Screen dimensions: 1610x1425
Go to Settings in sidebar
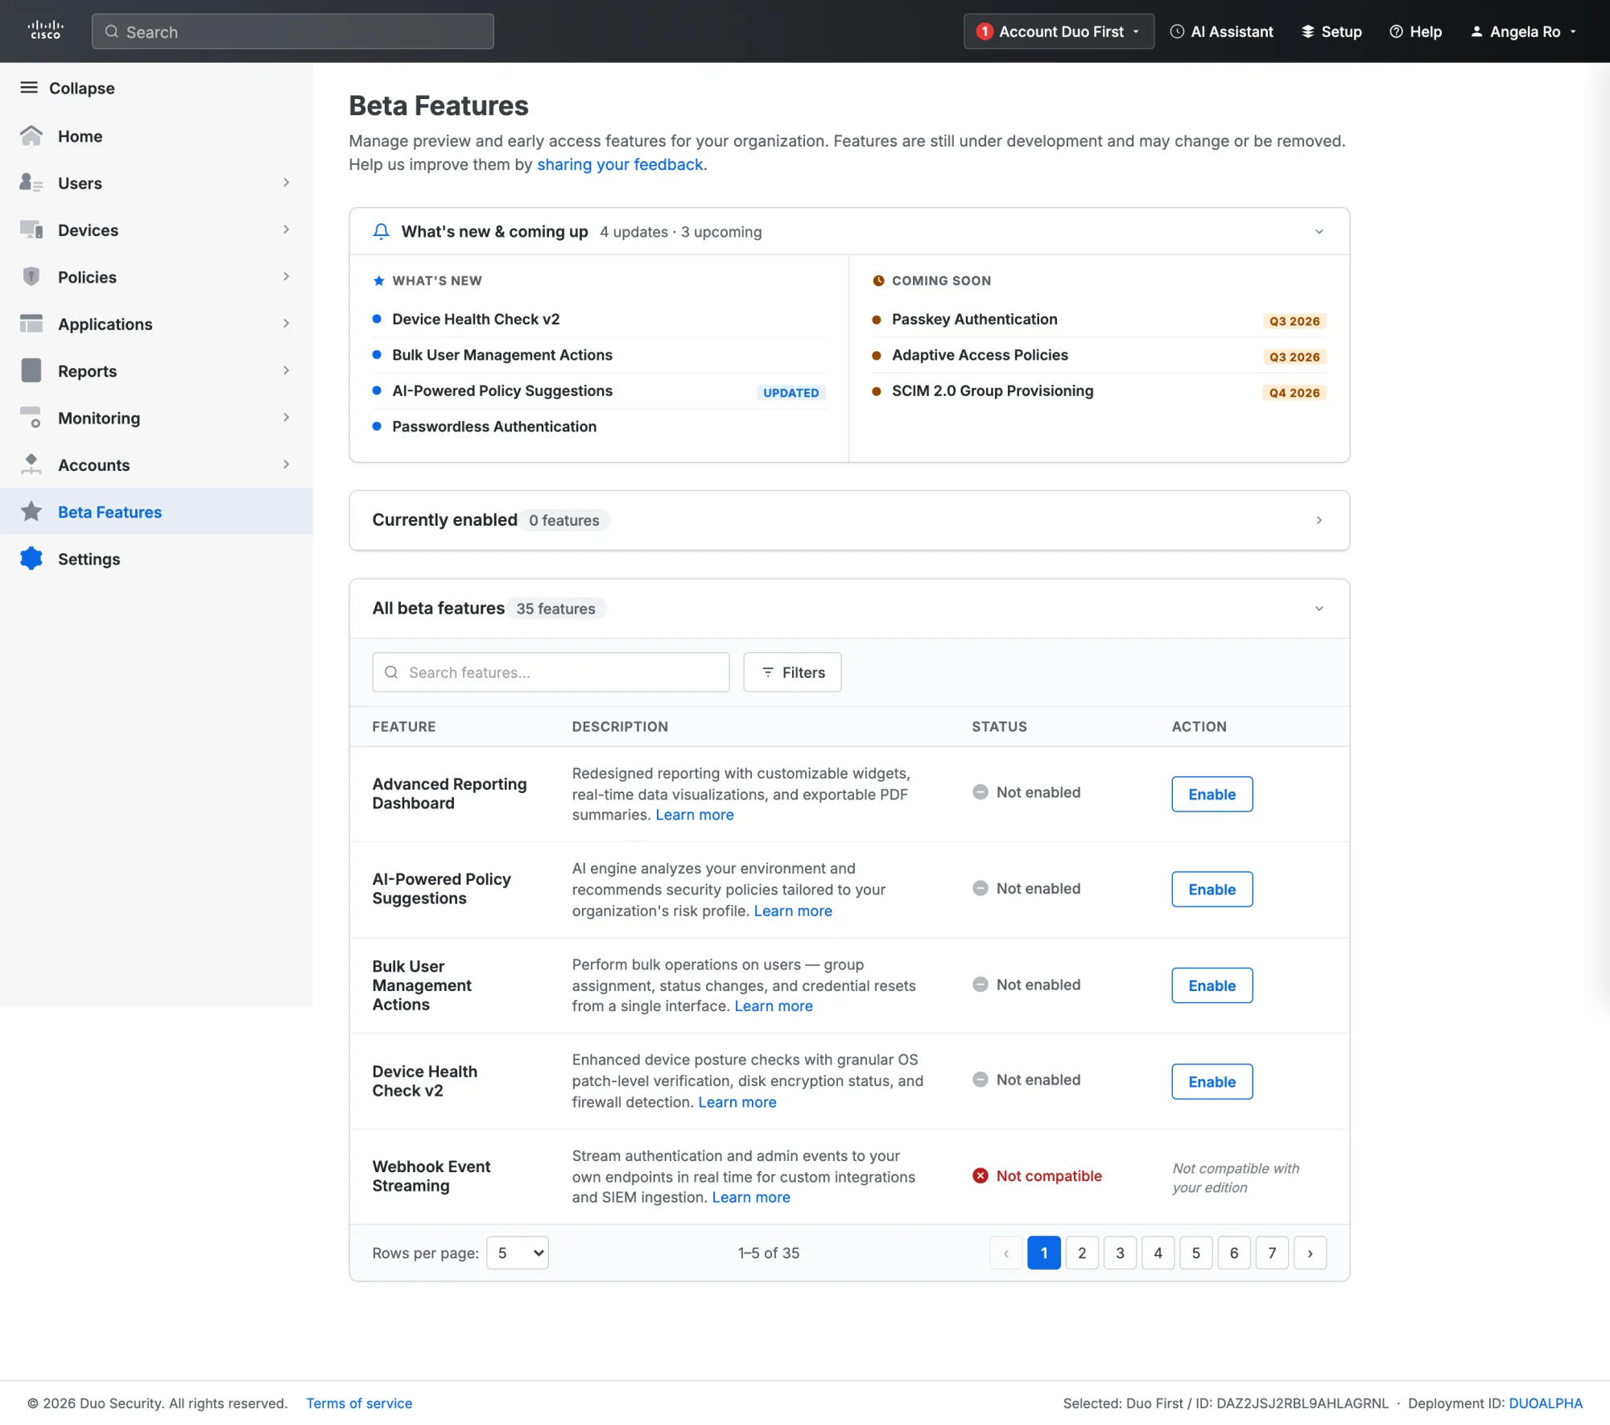pyautogui.click(x=156, y=559)
